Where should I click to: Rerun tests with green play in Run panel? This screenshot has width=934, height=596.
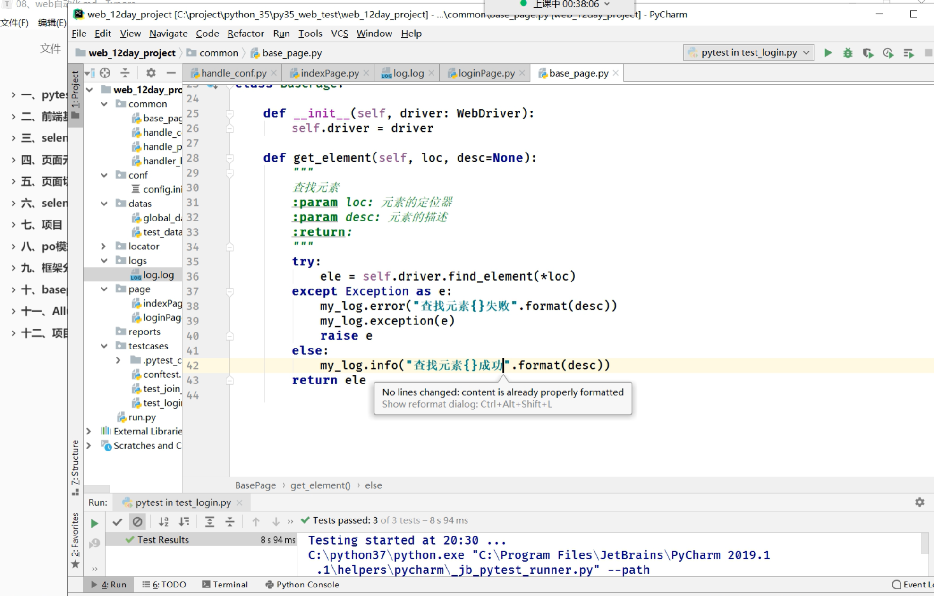click(x=94, y=523)
